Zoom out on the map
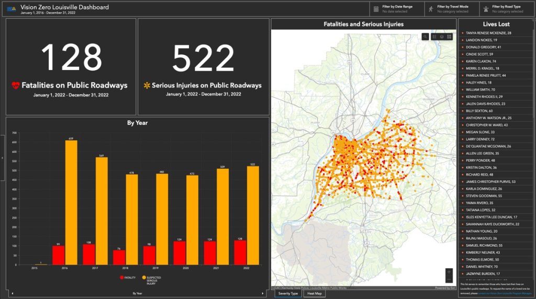 coord(449,280)
